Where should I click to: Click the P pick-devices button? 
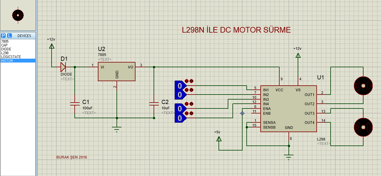(x=4, y=36)
